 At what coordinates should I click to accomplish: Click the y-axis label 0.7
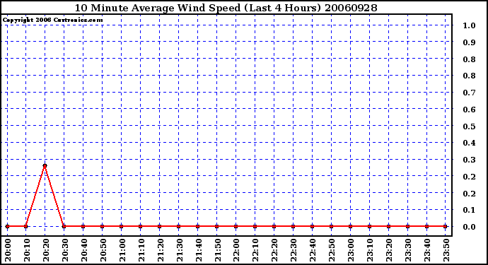coord(469,93)
